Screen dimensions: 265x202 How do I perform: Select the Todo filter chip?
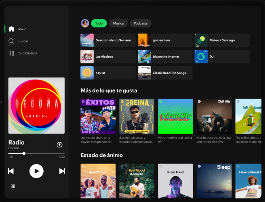point(99,23)
